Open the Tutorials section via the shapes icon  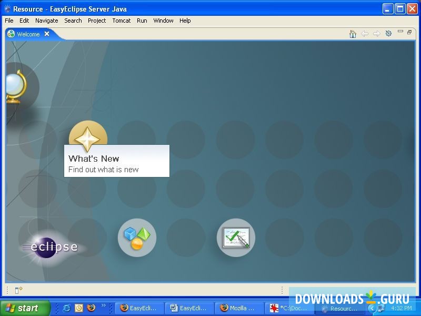point(136,238)
